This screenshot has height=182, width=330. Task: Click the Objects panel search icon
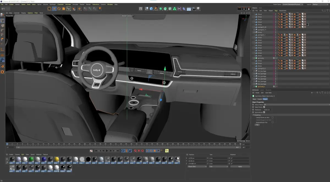[322, 10]
